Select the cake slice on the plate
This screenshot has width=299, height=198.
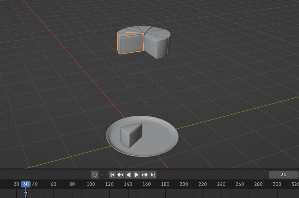132,135
